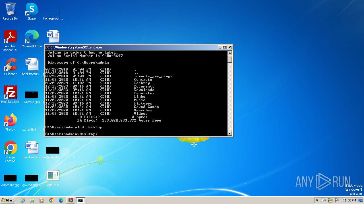Select the booksmatur... Word document
Screen dimensions: 364x204
tap(32, 67)
